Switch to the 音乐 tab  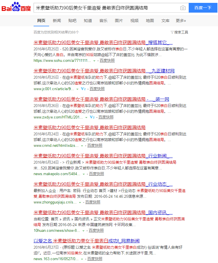pyautogui.click(x=103, y=21)
